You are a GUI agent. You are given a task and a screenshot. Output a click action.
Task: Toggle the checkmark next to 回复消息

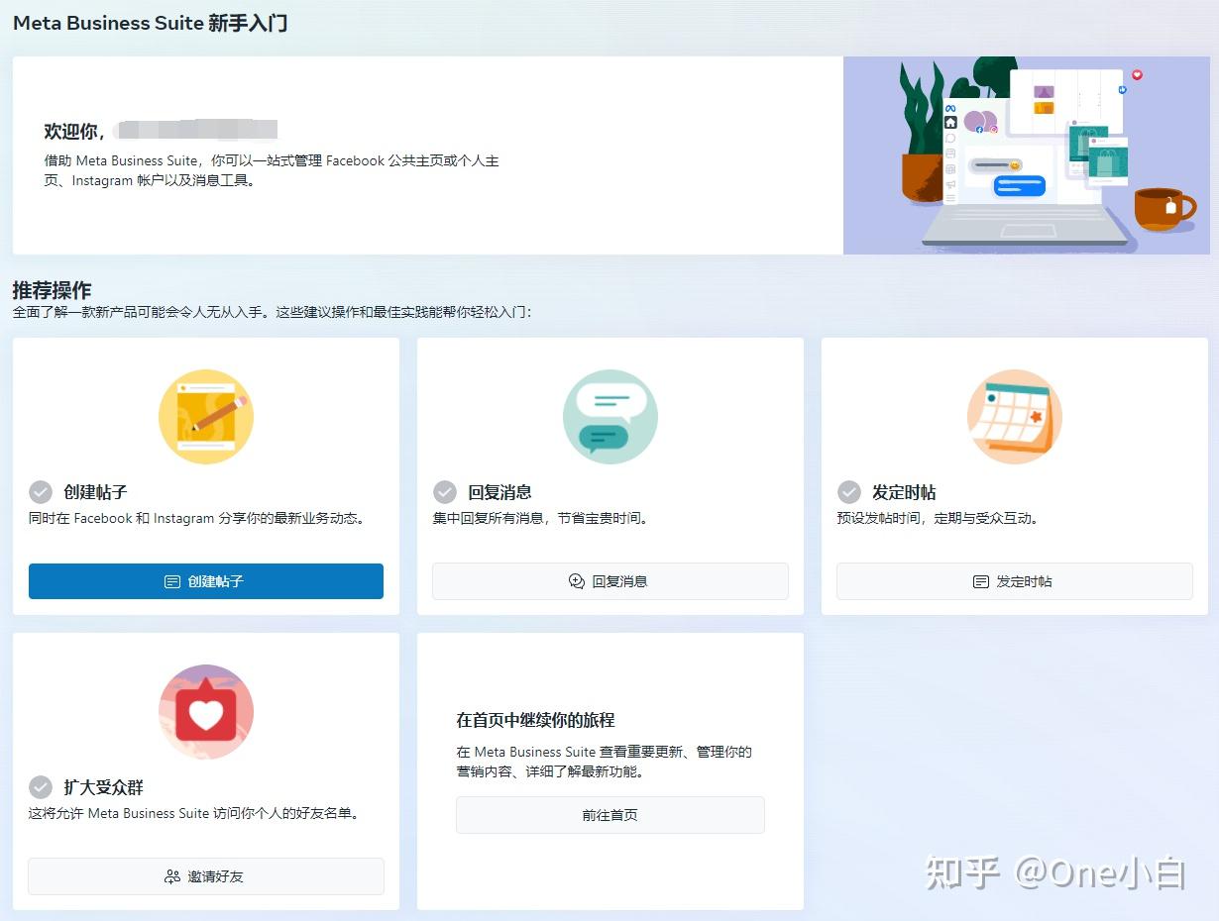pos(444,491)
